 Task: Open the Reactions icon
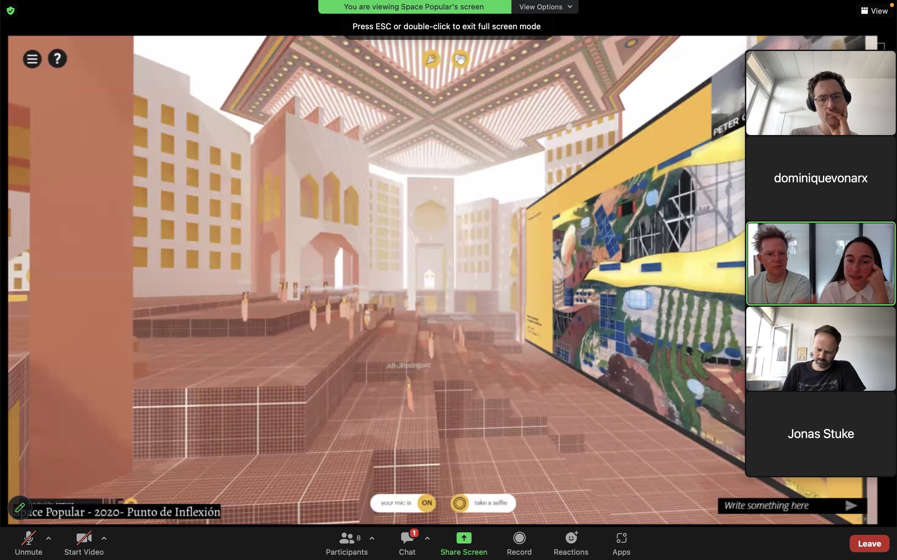[x=571, y=538]
